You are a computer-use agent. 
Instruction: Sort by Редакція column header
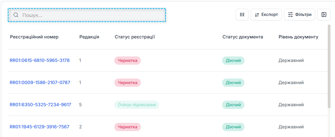89,37
